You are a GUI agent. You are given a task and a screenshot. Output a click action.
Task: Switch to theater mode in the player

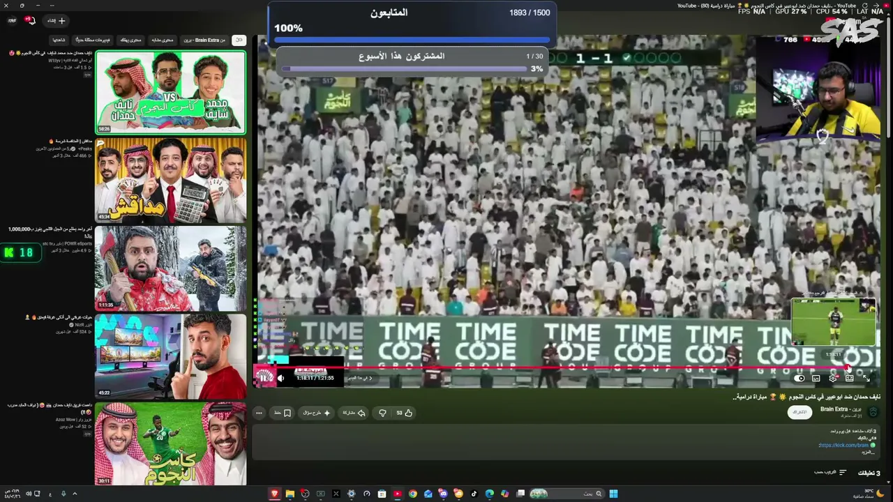[849, 378]
